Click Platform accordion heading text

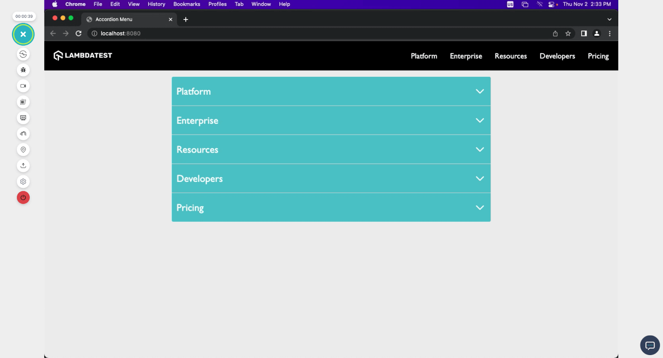pos(194,91)
